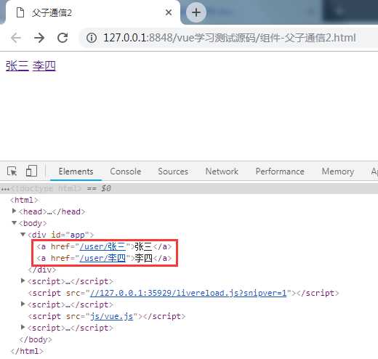Image resolution: width=378 pixels, height=359 pixels.
Task: Select the 张三 text node inside the anchor
Action: coord(143,246)
